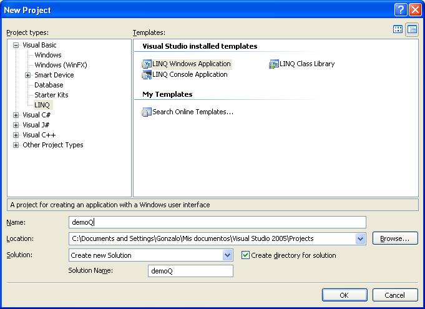Expand the Other Project Types node

(x=16, y=145)
